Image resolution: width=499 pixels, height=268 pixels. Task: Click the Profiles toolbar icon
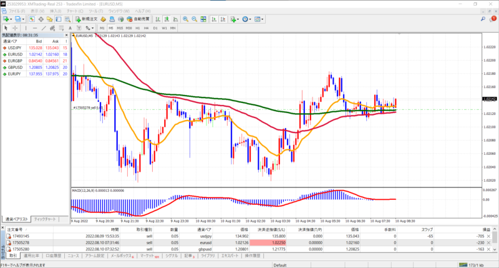tap(18, 19)
